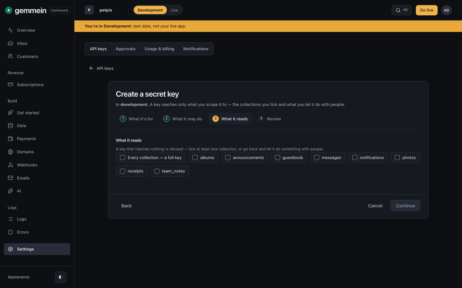Click the Domains globe icon
This screenshot has width=462, height=288.
(11, 152)
